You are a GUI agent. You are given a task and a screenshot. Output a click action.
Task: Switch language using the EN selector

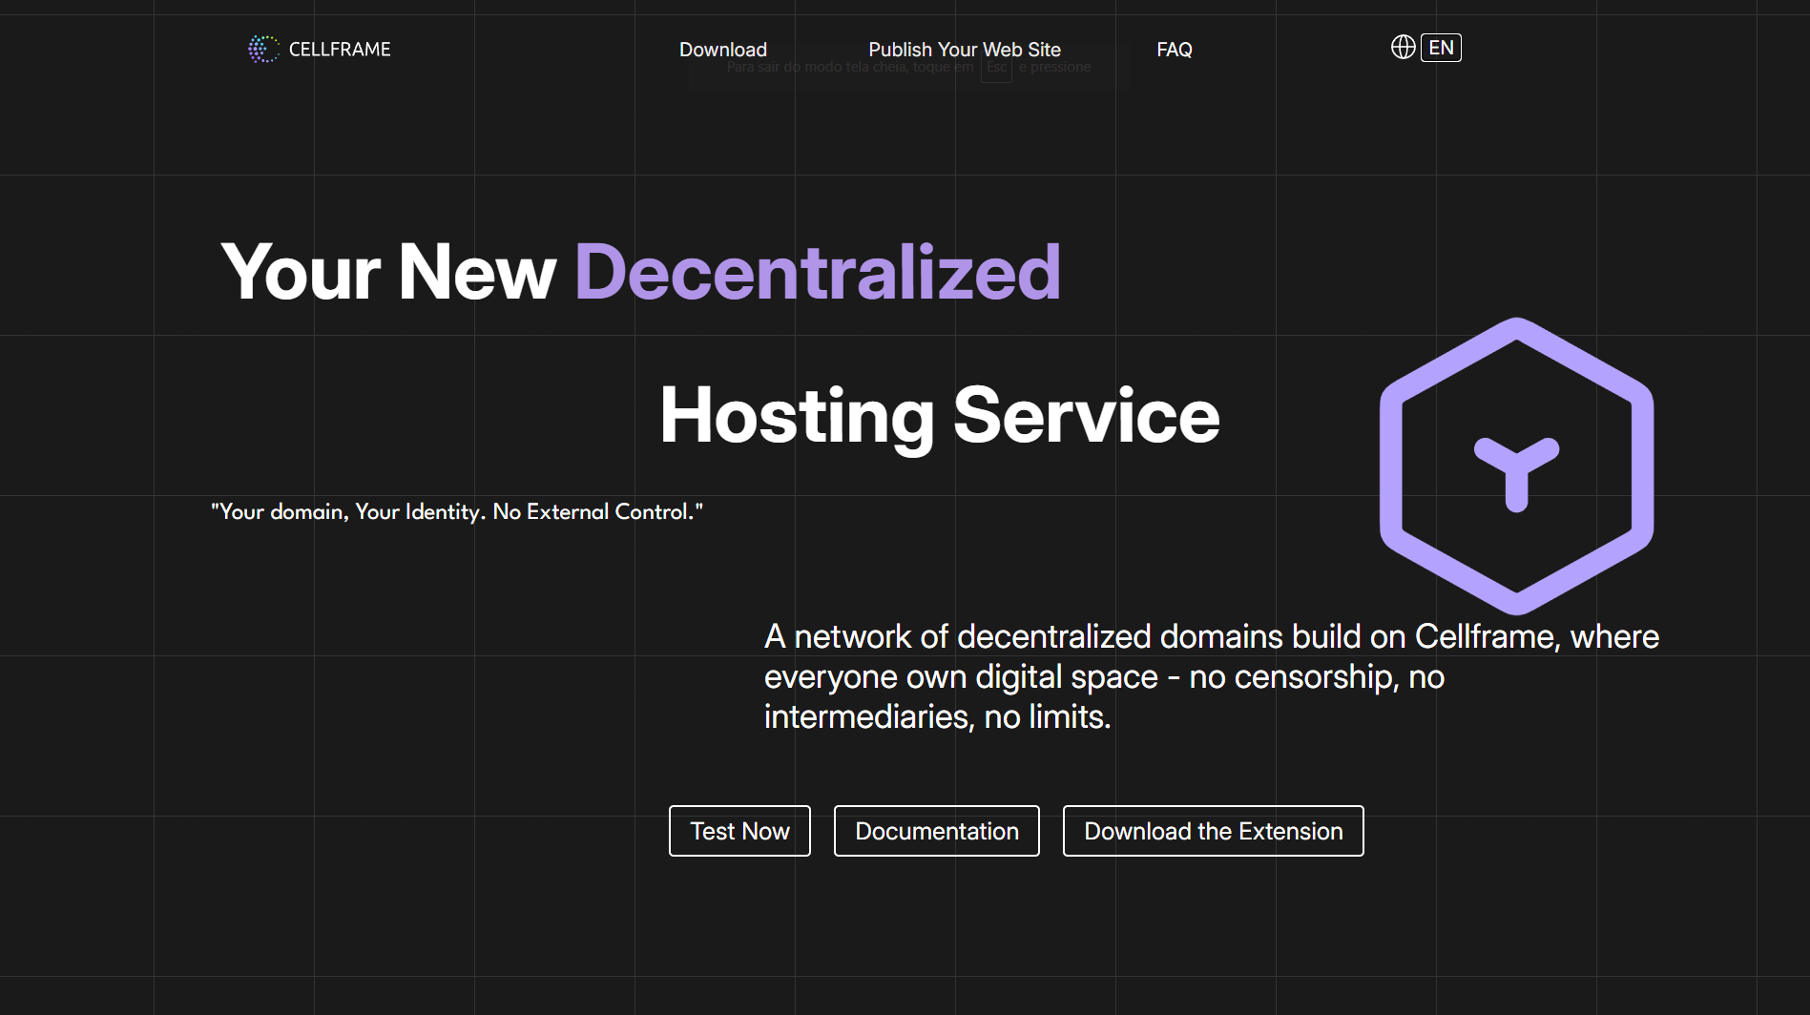1441,47
